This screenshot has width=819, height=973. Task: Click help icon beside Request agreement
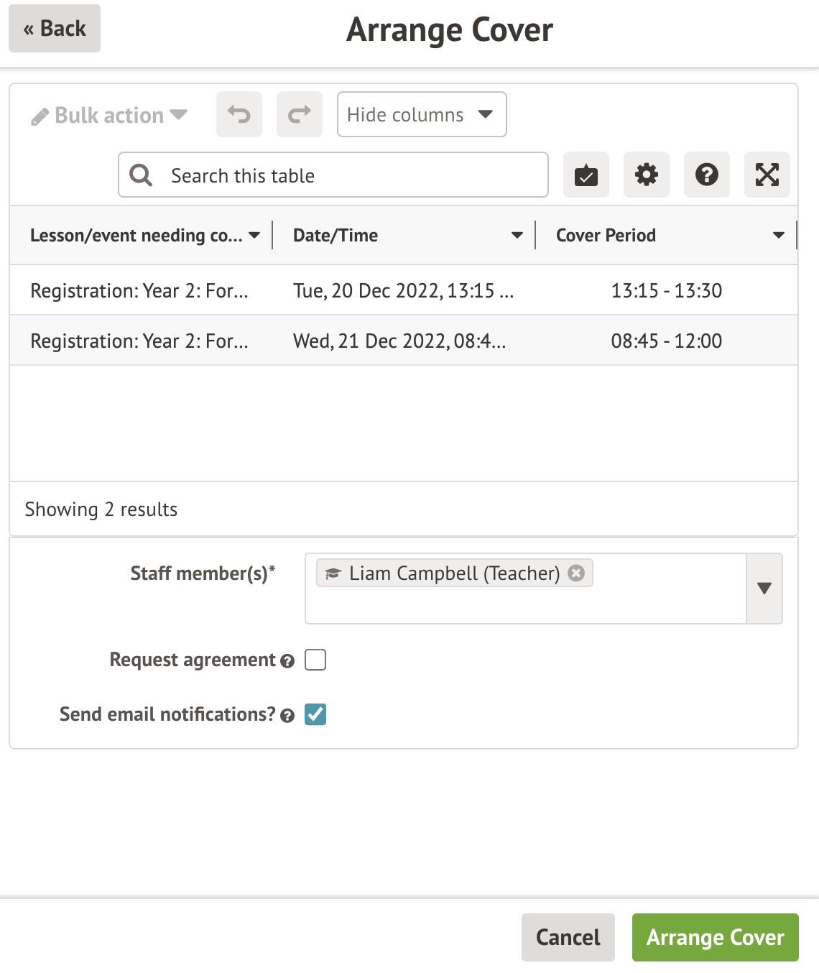point(287,661)
